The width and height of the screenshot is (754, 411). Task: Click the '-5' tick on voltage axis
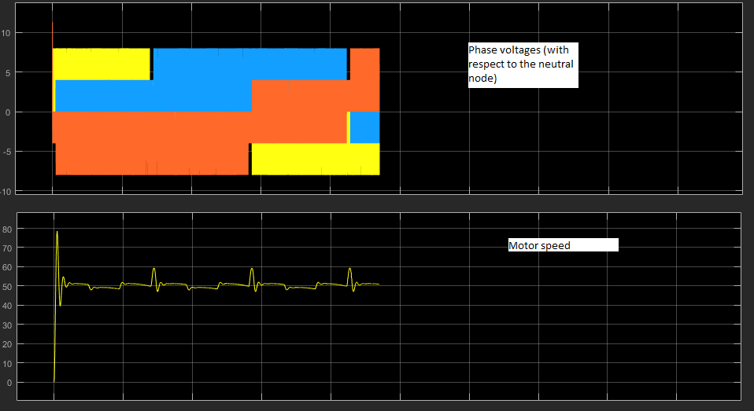pos(6,152)
